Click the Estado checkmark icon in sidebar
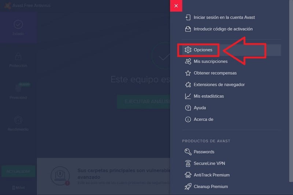 pos(18,24)
